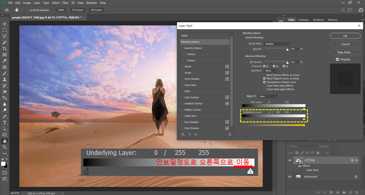Select the Clone Stamp tool
365x195 pixels.
tap(5, 79)
